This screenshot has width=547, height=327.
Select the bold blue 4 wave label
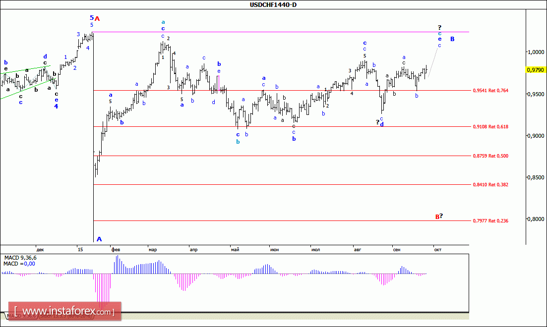tap(56, 106)
